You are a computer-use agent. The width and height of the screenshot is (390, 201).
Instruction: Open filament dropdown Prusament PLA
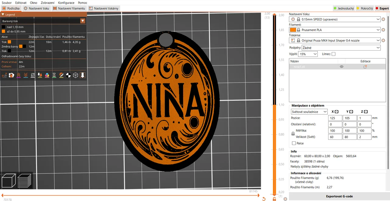(335, 30)
